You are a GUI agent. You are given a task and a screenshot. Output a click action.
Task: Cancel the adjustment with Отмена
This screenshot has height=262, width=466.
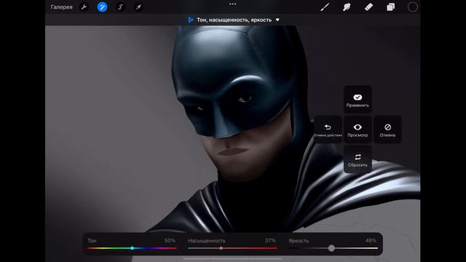pyautogui.click(x=387, y=130)
